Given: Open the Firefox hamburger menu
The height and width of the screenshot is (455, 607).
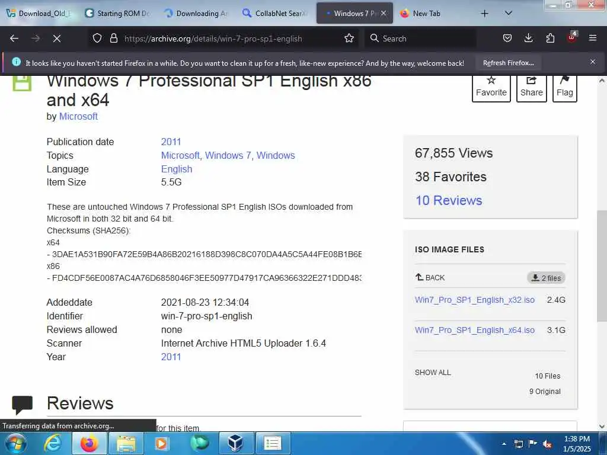Looking at the screenshot, I should pyautogui.click(x=593, y=38).
